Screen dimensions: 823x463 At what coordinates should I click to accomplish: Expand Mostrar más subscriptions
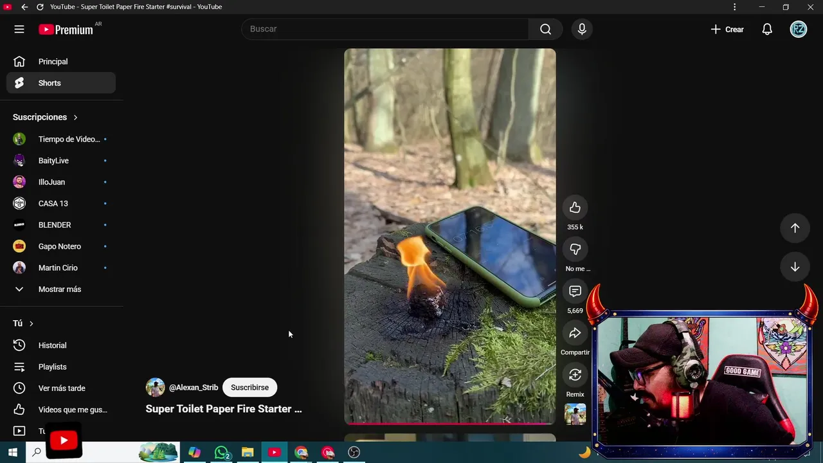[61, 289]
